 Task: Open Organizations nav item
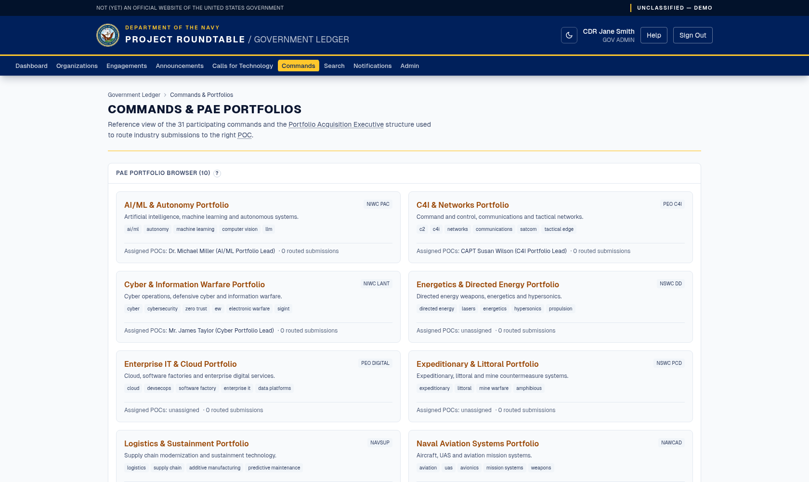[77, 66]
